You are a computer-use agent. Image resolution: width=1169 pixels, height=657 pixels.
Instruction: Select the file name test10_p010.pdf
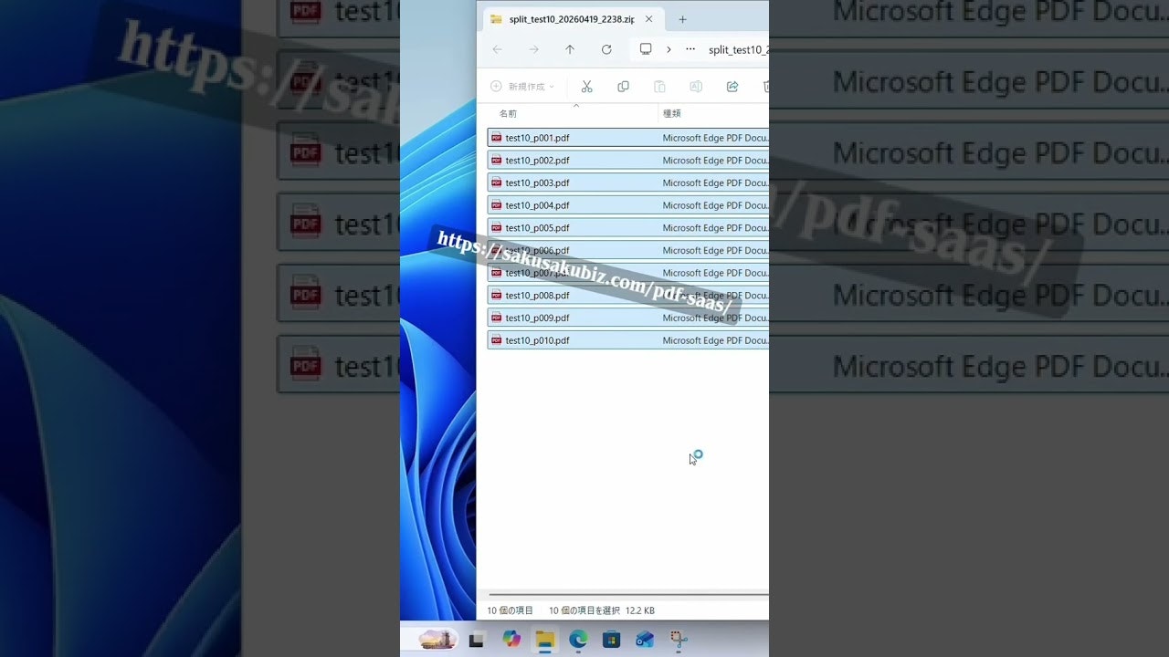[537, 340]
